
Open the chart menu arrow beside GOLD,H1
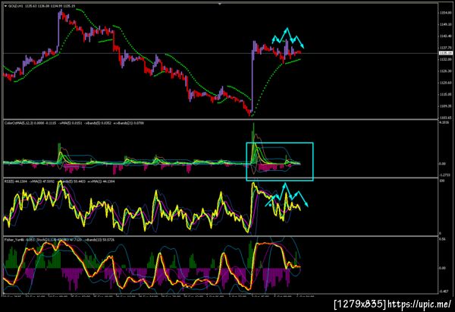5,6
